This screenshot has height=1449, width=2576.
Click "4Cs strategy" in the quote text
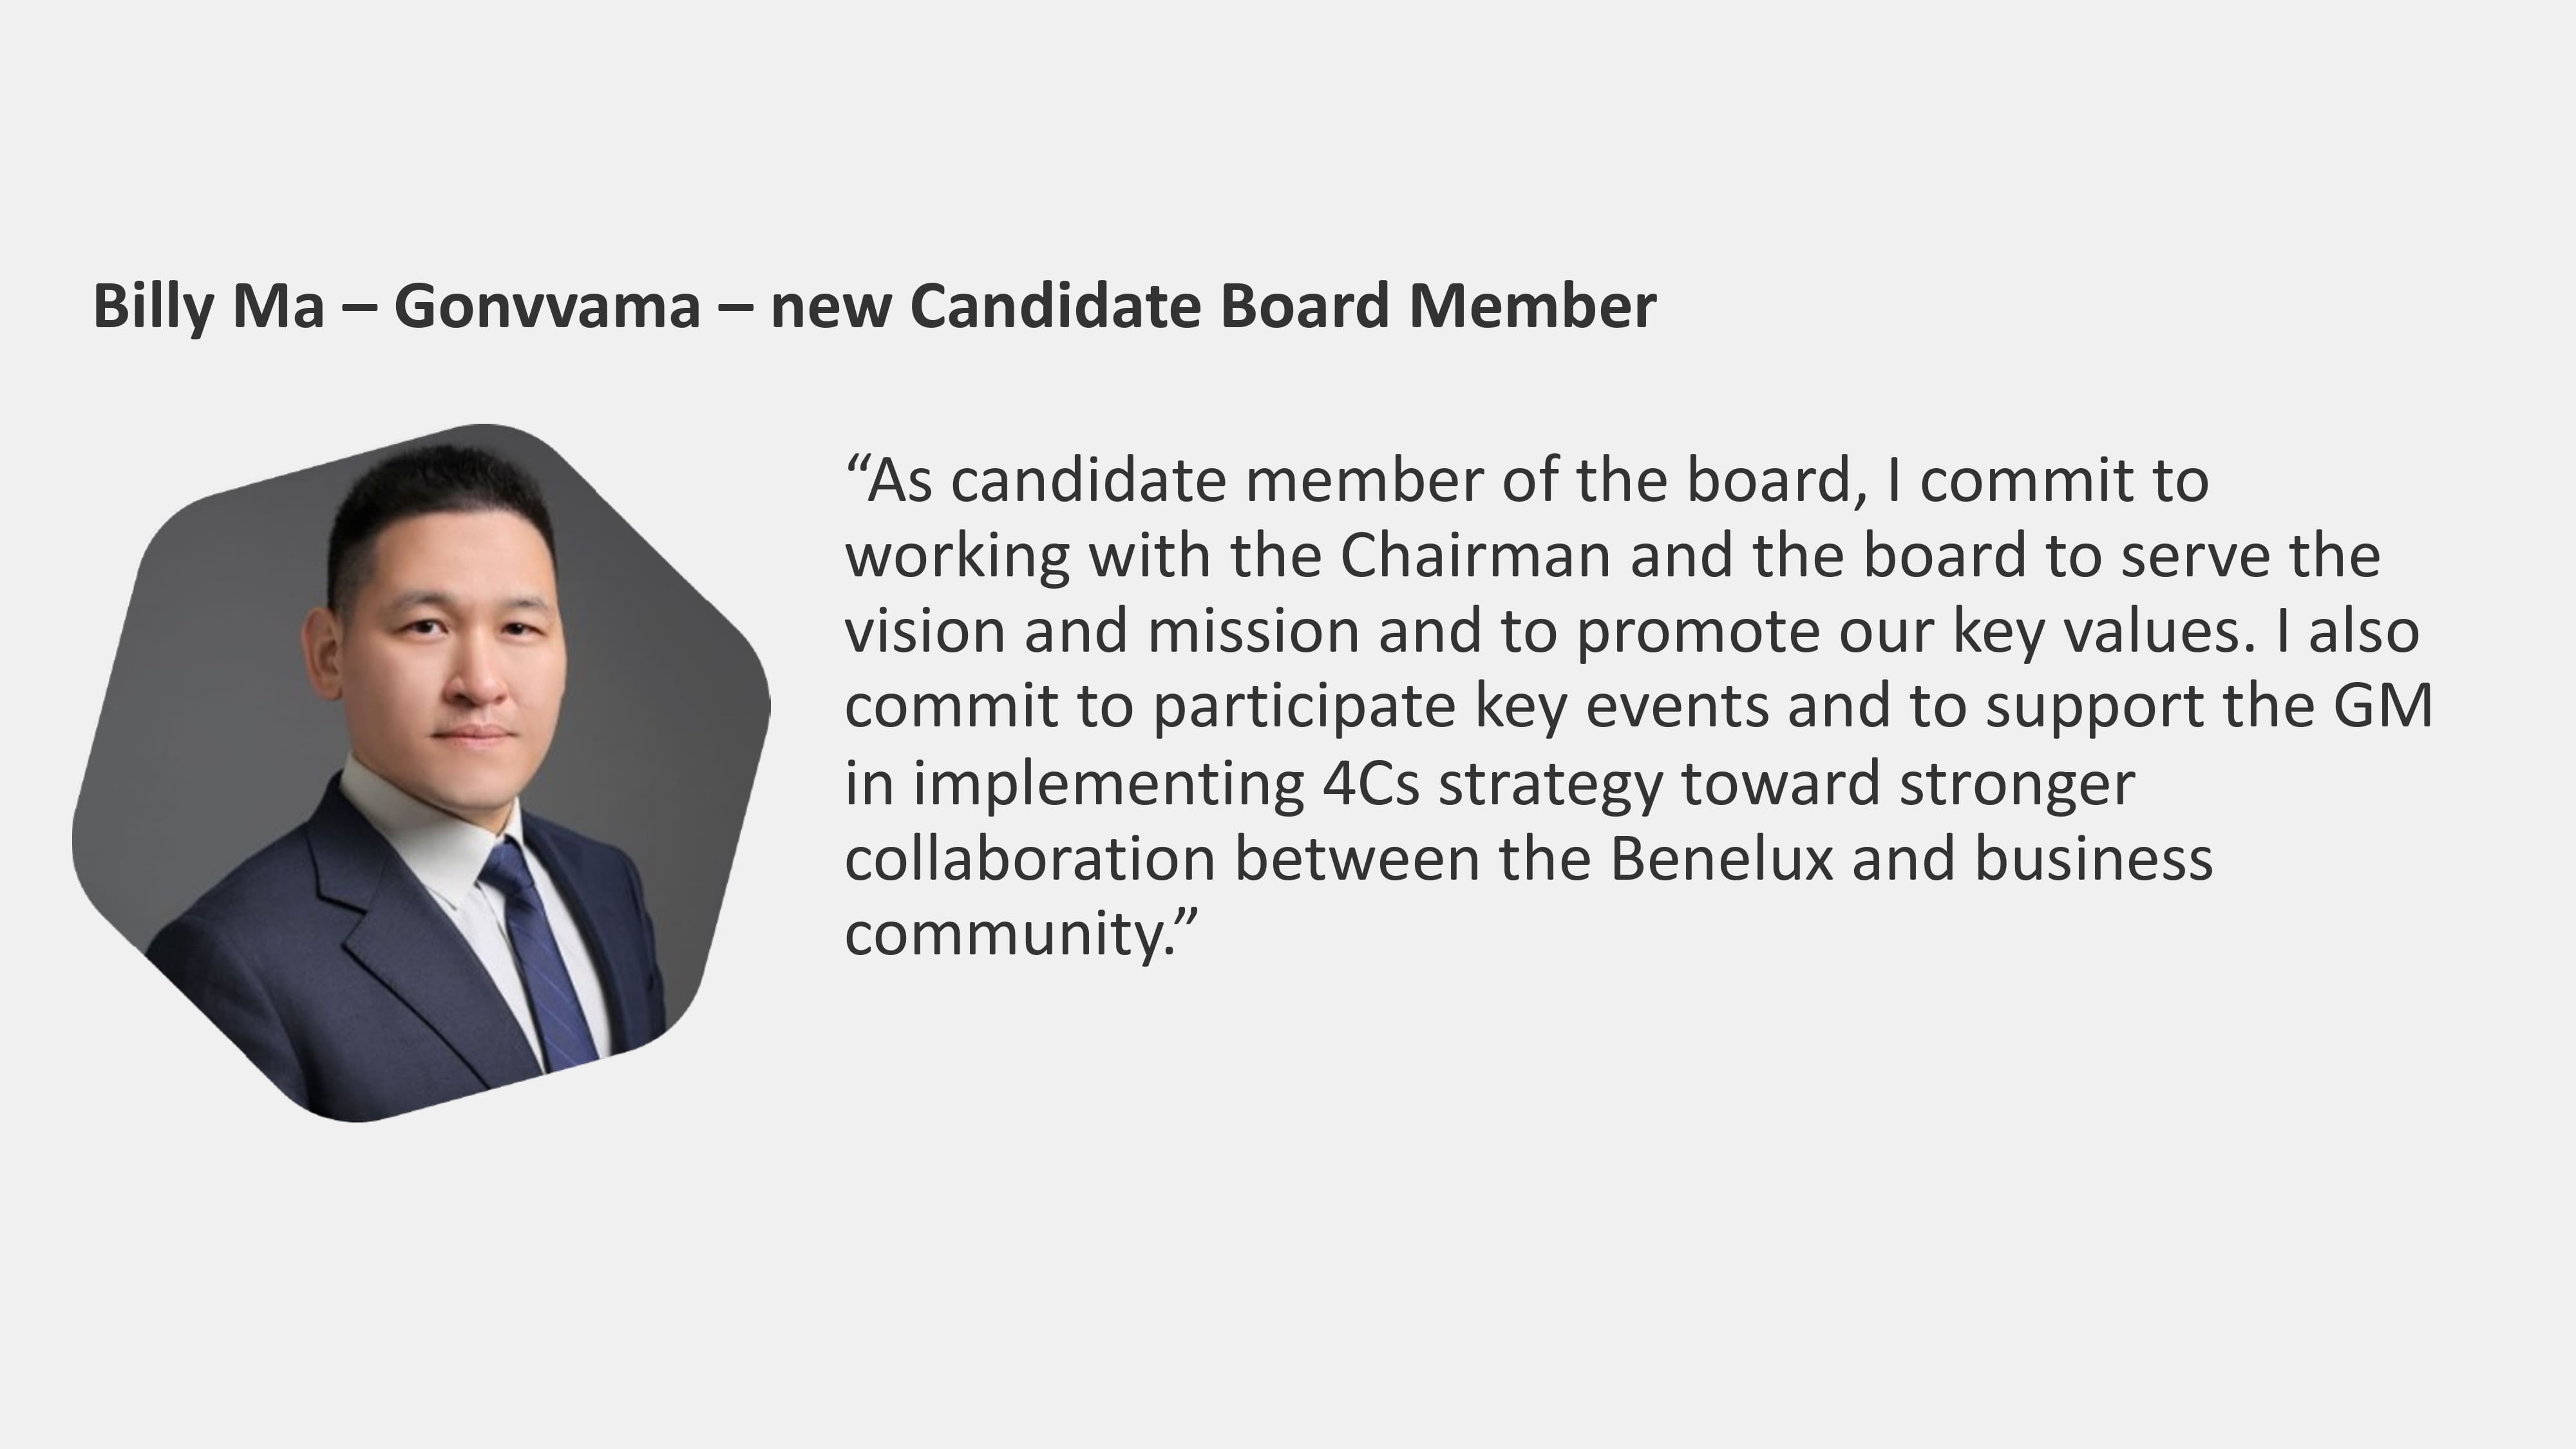coord(1491,783)
